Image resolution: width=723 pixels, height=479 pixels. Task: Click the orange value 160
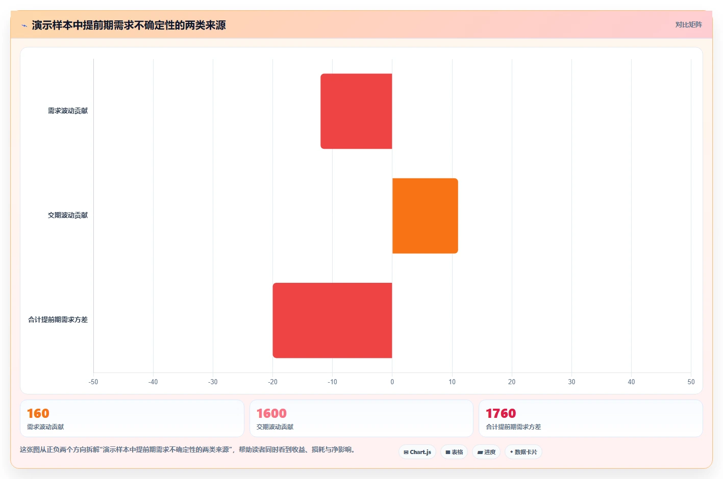[x=38, y=413]
